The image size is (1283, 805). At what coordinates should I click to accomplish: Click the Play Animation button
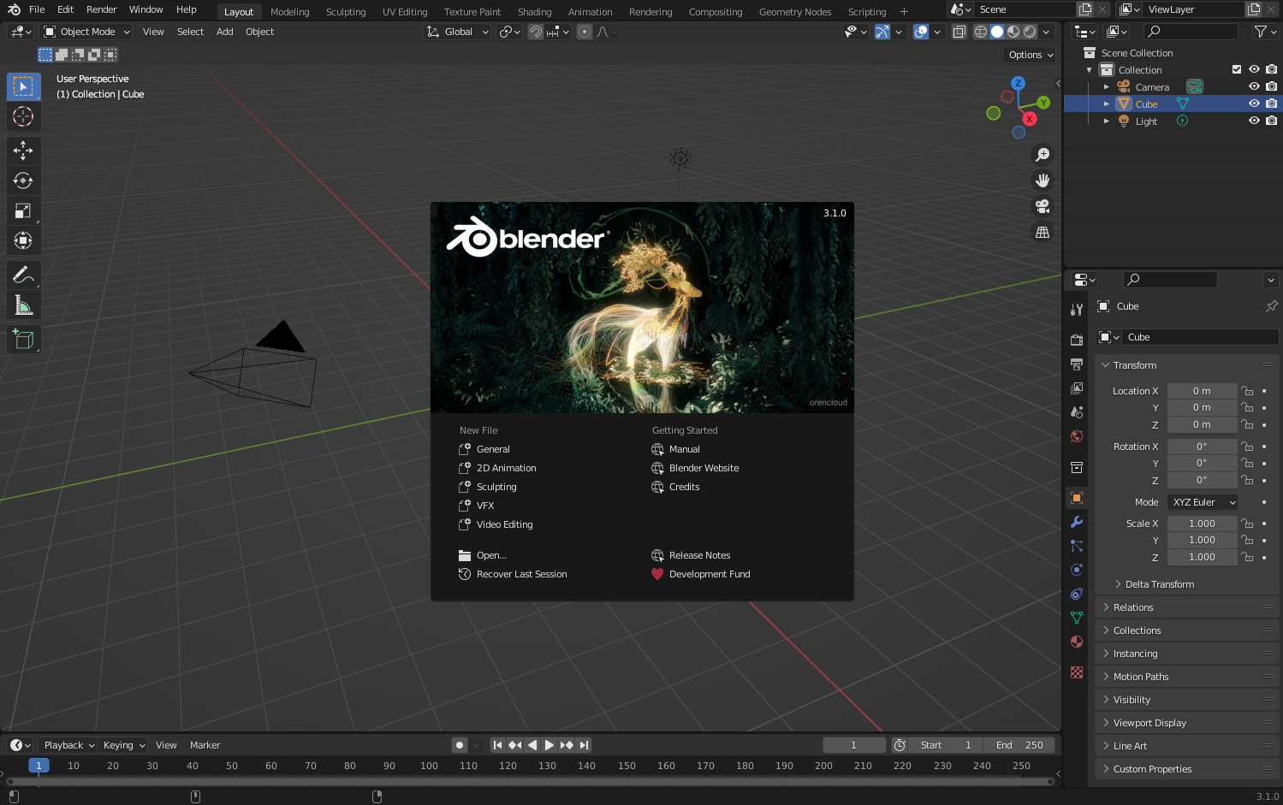point(549,745)
